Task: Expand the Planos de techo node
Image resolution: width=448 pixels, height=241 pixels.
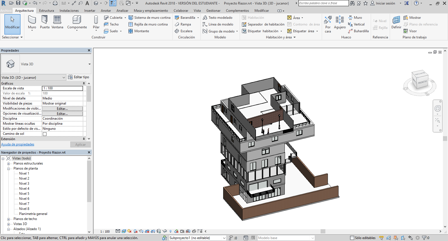Action: click(x=8, y=219)
